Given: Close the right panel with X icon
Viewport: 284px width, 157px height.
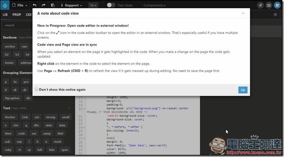Looking at the screenshot, I should [x=275, y=14].
